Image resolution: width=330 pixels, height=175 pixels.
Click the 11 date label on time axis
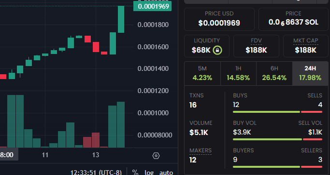[x=45, y=155]
